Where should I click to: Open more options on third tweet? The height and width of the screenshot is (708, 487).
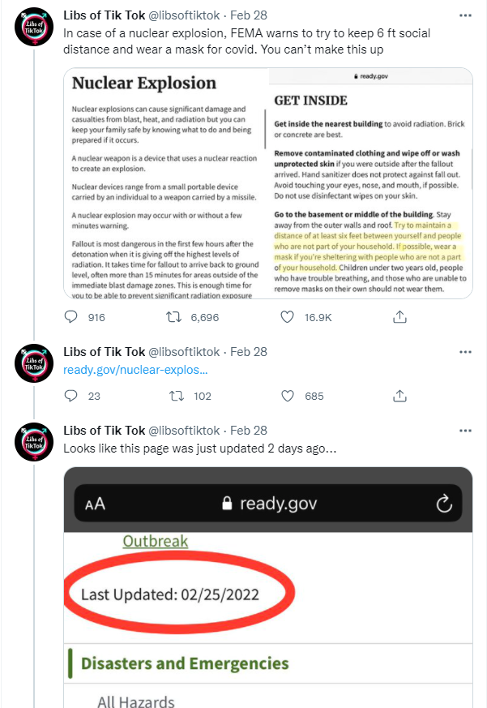465,430
